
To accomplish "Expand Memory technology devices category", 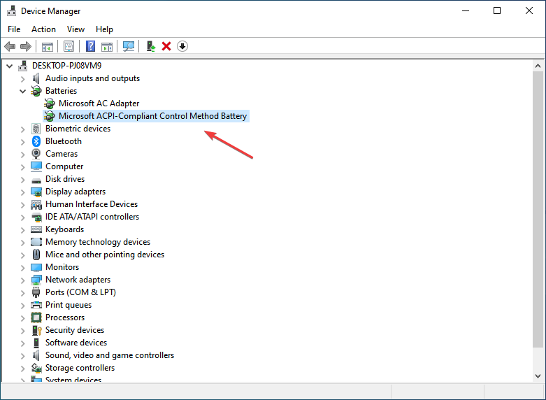I will click(x=22, y=242).
